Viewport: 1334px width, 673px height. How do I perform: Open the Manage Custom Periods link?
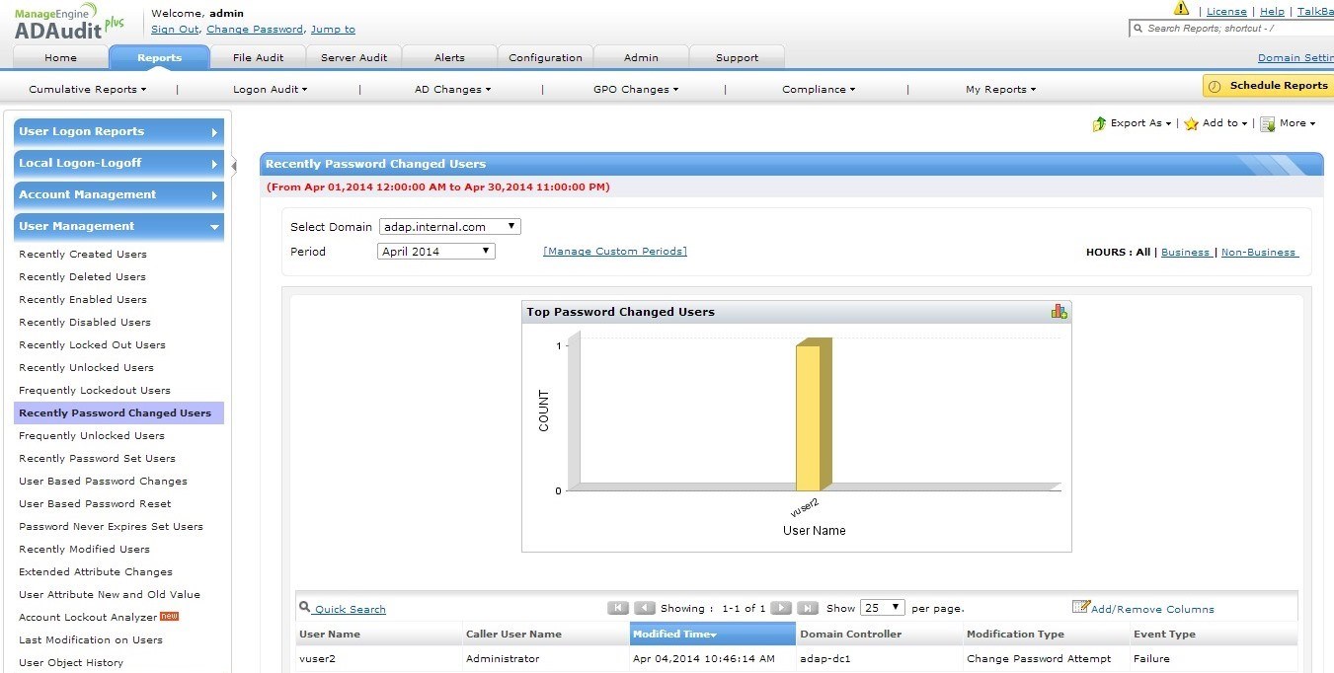click(614, 252)
